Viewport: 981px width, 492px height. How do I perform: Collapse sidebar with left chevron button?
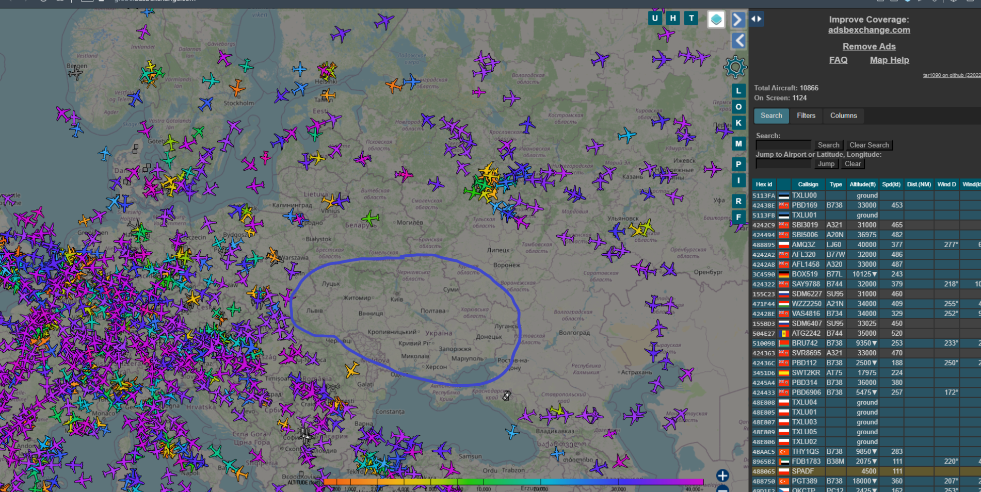pyautogui.click(x=738, y=40)
